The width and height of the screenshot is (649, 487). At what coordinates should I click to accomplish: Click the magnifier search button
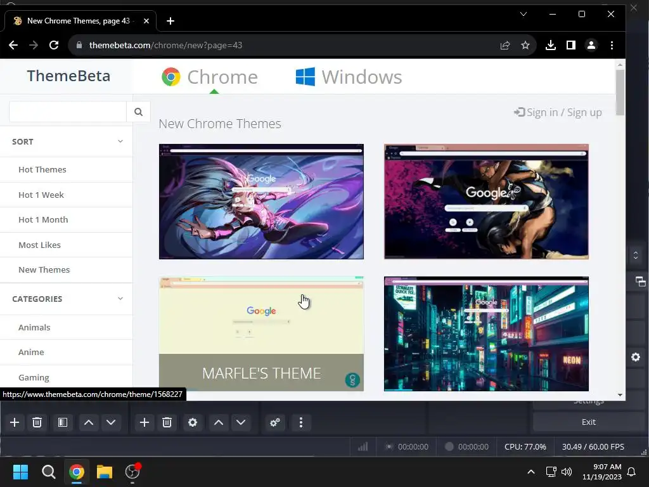pos(138,112)
